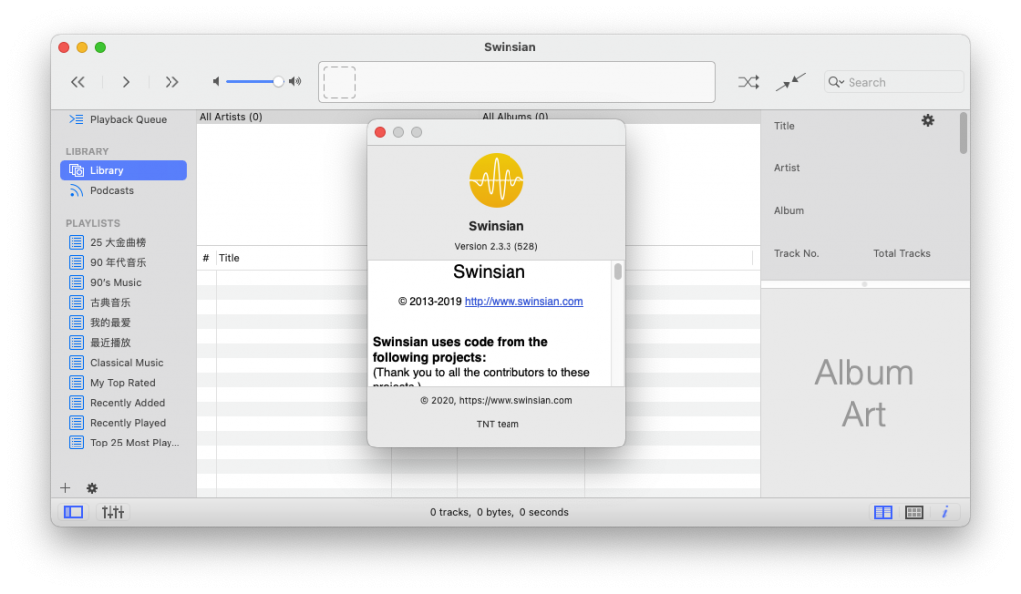Screen dimensions: 1021x594
Task: Mute with the low volume speaker icon
Action: coord(216,82)
